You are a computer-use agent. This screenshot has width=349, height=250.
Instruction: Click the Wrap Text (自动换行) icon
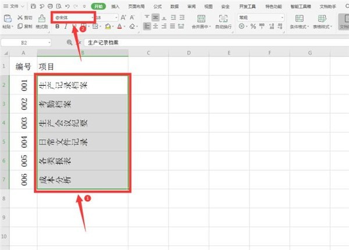223,19
